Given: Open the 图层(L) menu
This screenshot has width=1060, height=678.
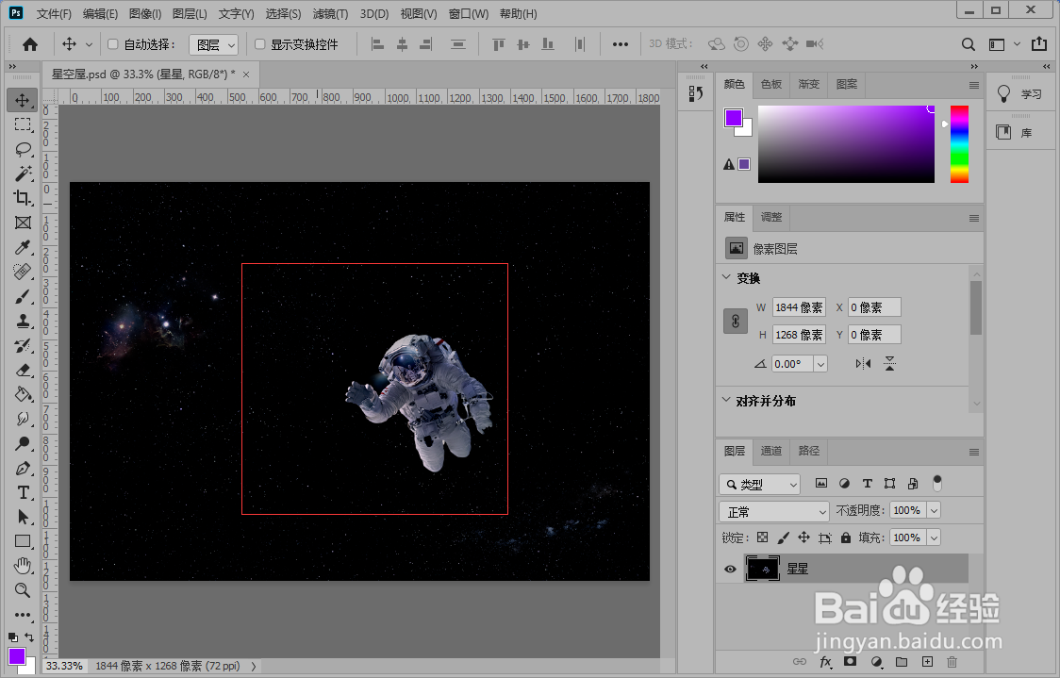Looking at the screenshot, I should click(x=190, y=13).
